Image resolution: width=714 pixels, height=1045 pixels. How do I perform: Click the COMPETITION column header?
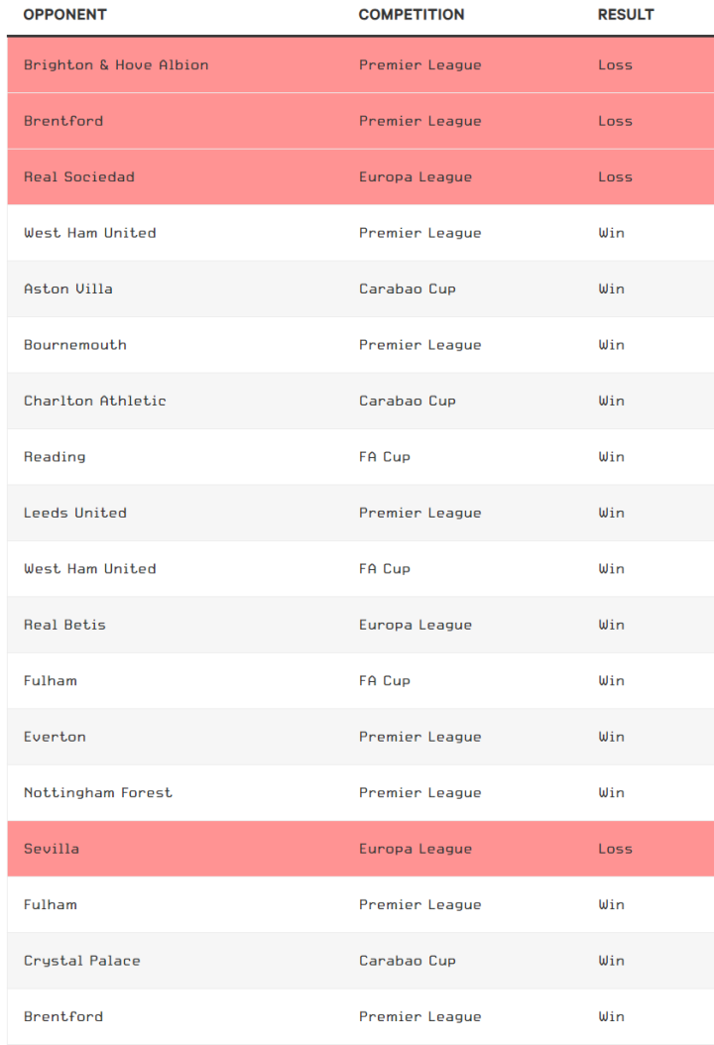[x=412, y=15]
